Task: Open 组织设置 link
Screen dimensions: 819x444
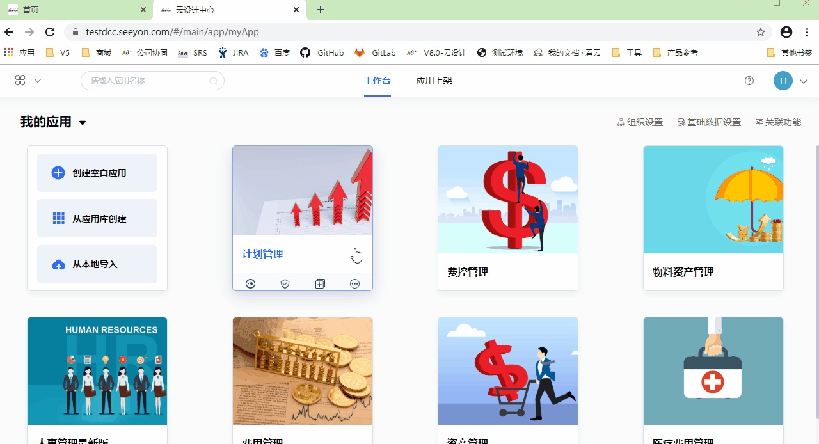Action: [640, 122]
